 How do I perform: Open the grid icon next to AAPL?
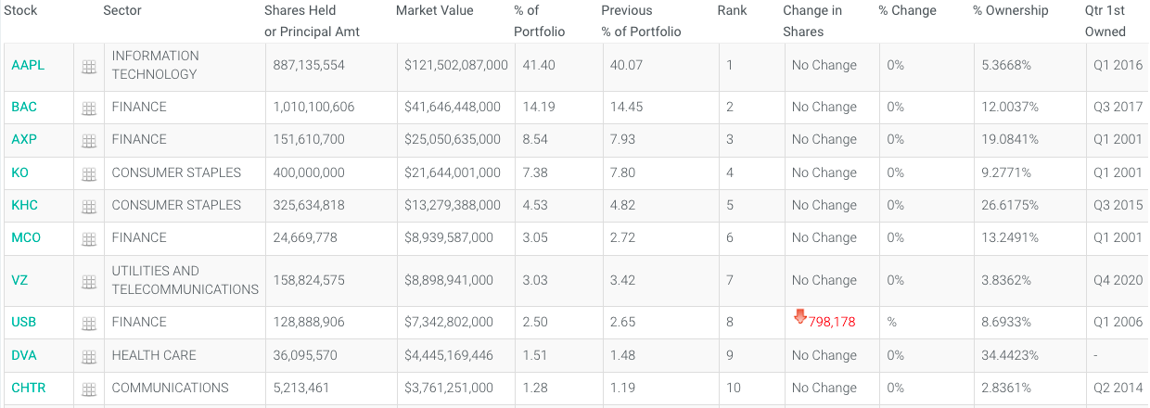coord(89,67)
